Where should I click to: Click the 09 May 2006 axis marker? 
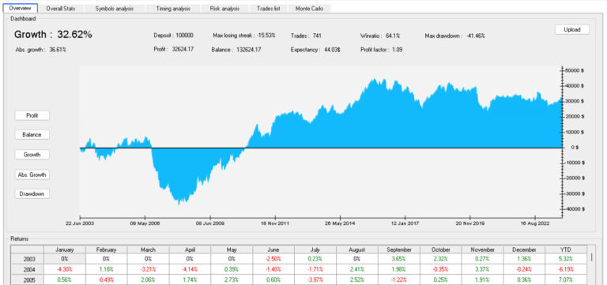[145, 223]
